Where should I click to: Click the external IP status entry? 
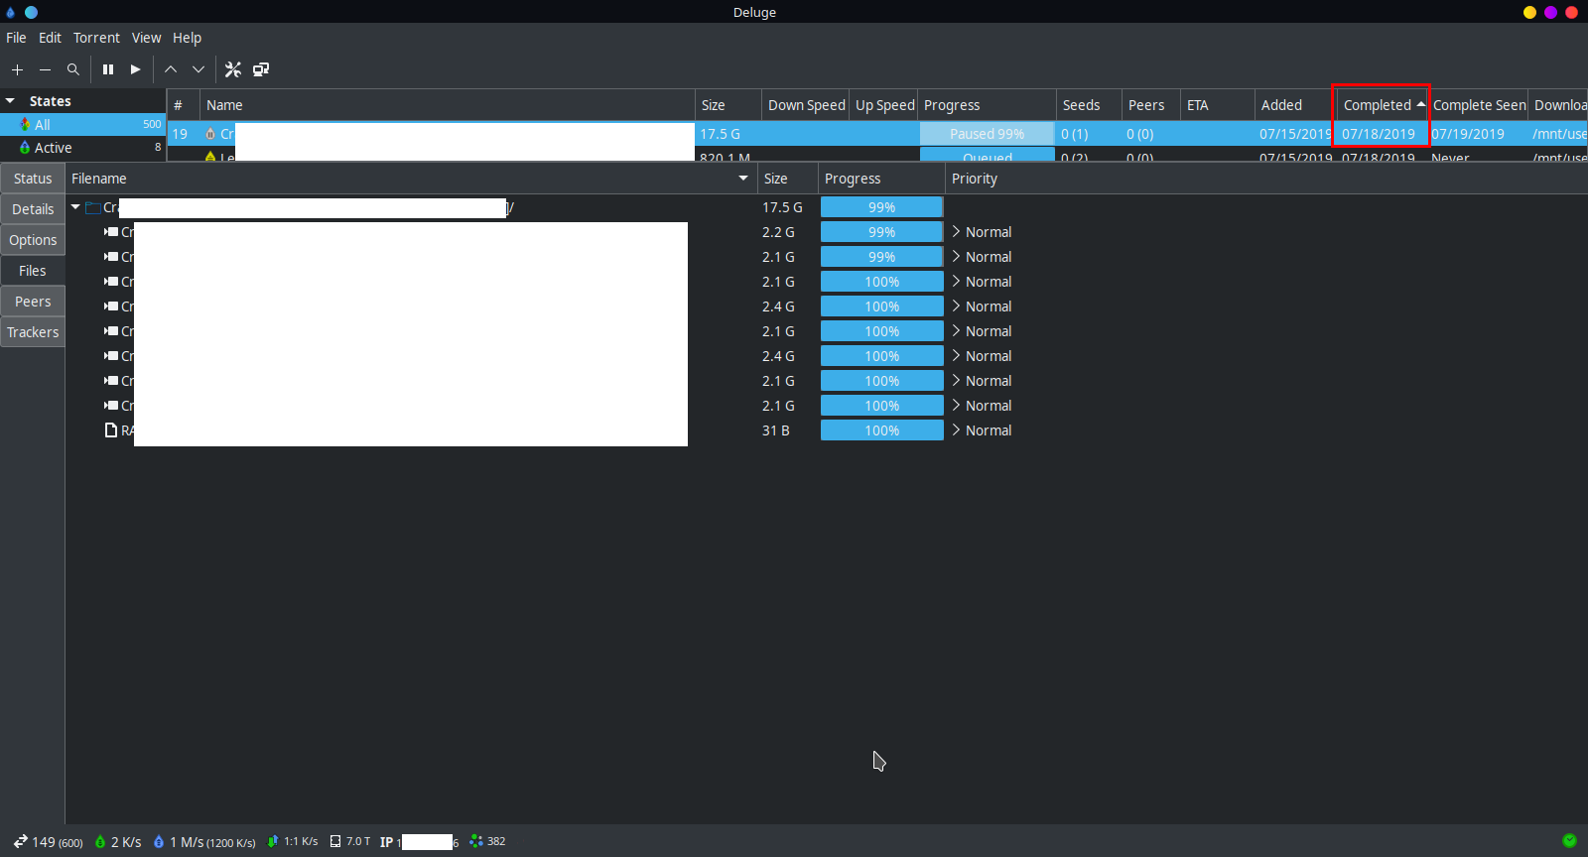(x=420, y=842)
